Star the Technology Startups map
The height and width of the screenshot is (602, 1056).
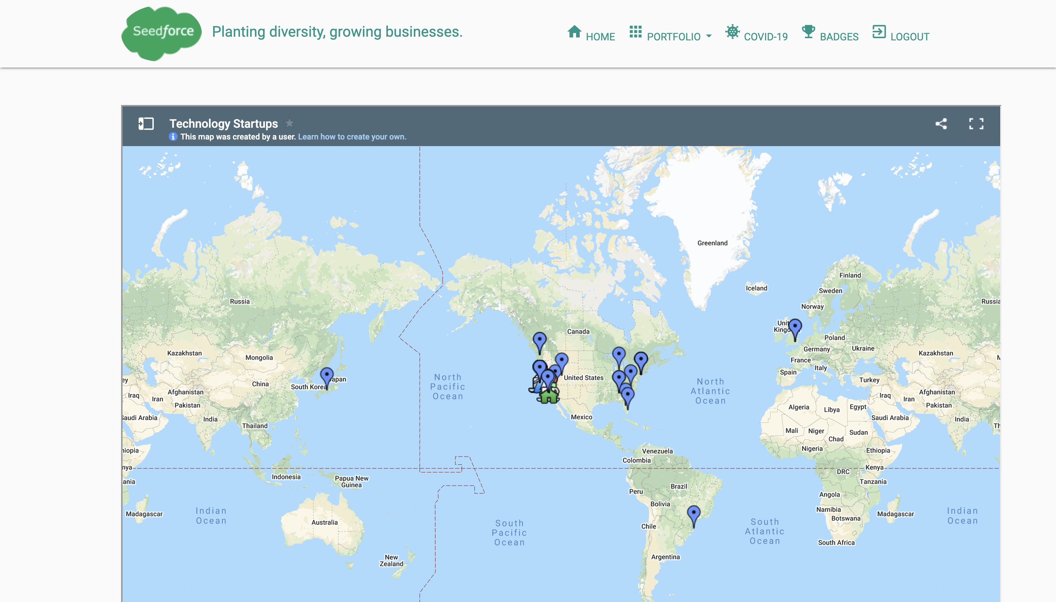point(290,123)
